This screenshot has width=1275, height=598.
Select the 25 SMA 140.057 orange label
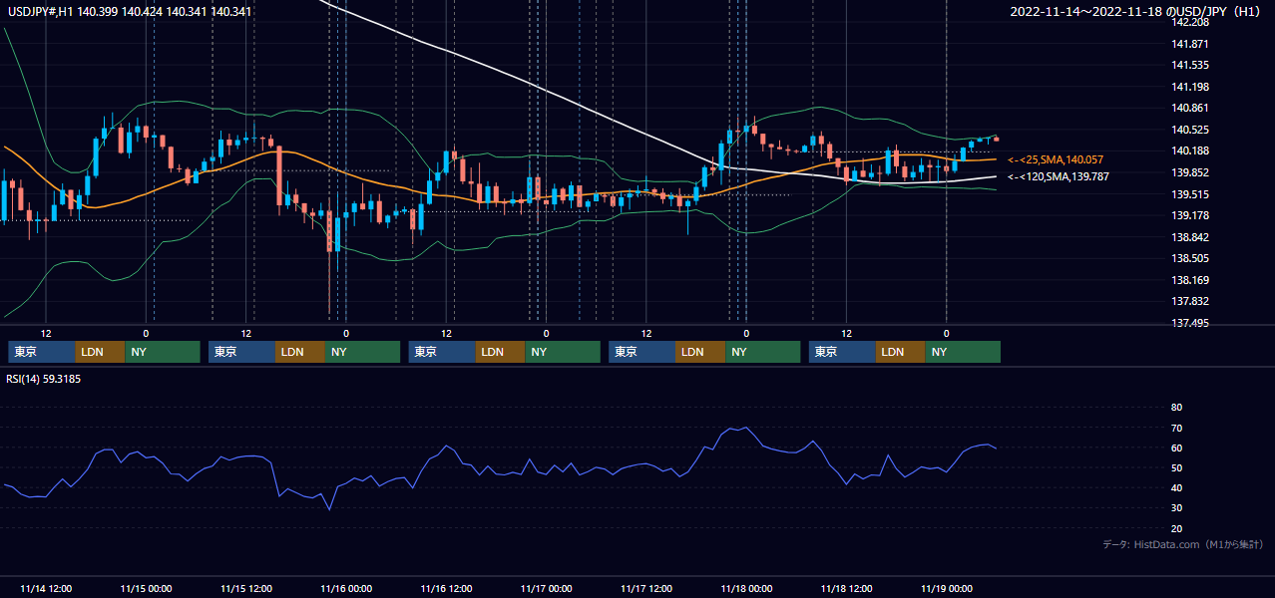pos(1056,159)
